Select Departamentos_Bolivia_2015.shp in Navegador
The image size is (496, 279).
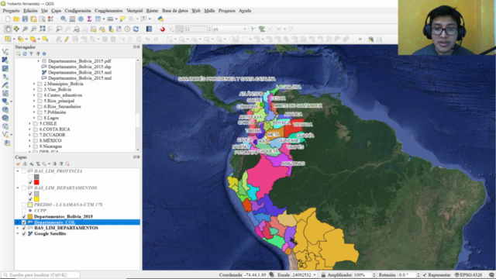[79, 67]
